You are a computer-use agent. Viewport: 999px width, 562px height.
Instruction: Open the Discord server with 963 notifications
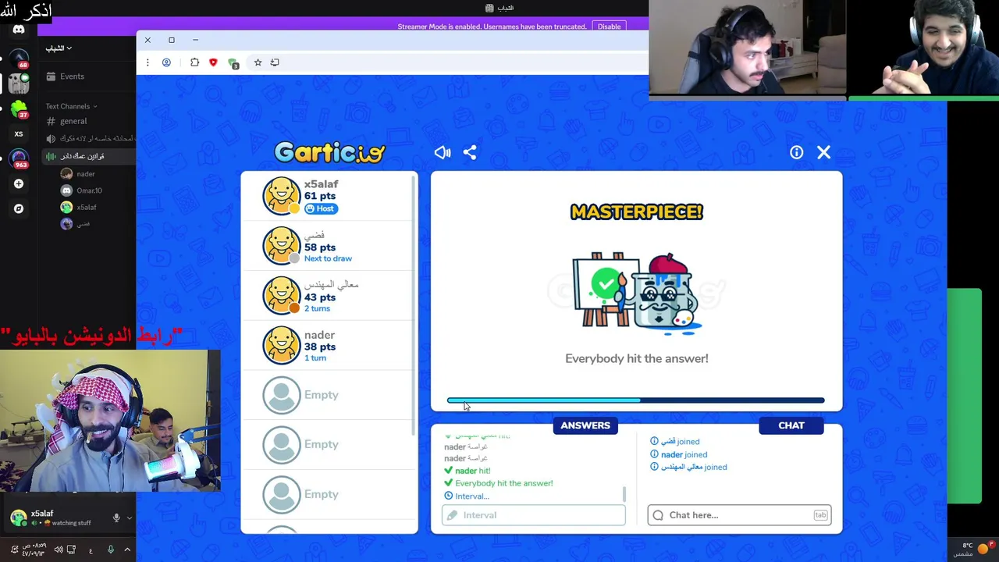[19, 159]
